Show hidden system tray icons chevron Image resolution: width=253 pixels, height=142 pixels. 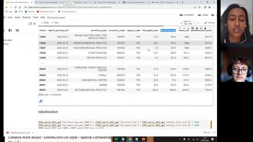[x=180, y=139]
